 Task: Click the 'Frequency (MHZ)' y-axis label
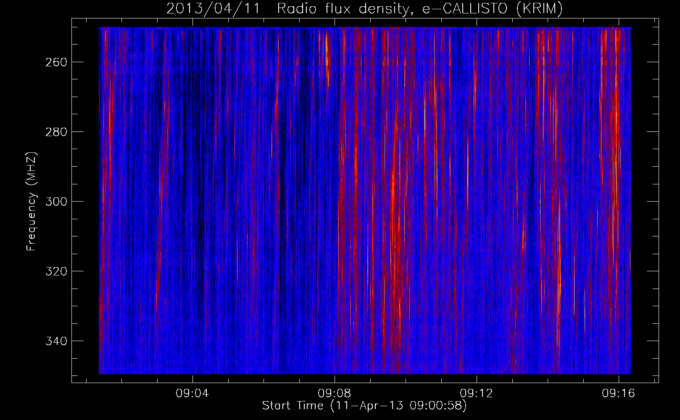pyautogui.click(x=32, y=202)
